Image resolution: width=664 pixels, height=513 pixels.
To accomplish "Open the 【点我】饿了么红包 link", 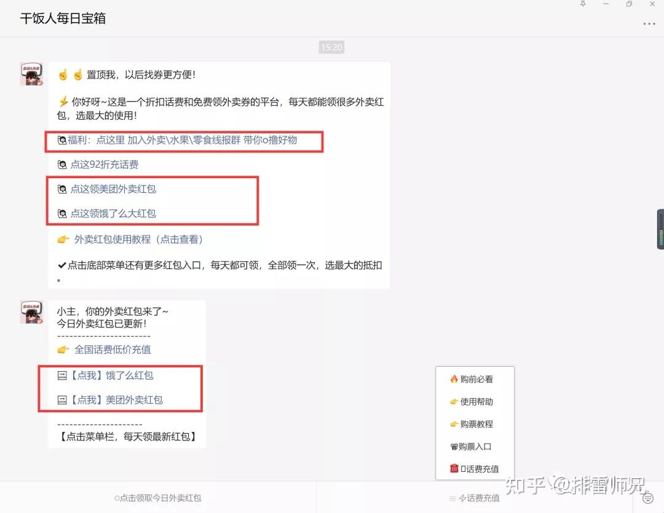I will tap(111, 375).
